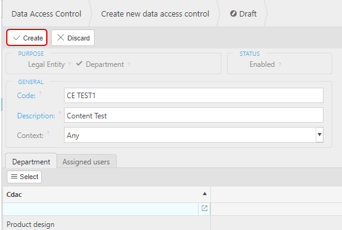Switch to the Department tab

click(31, 162)
